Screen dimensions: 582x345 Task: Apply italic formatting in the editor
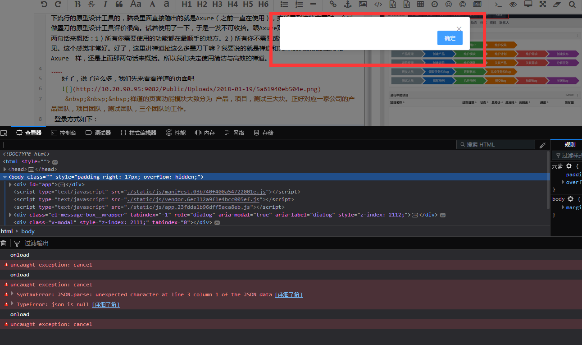pyautogui.click(x=105, y=5)
